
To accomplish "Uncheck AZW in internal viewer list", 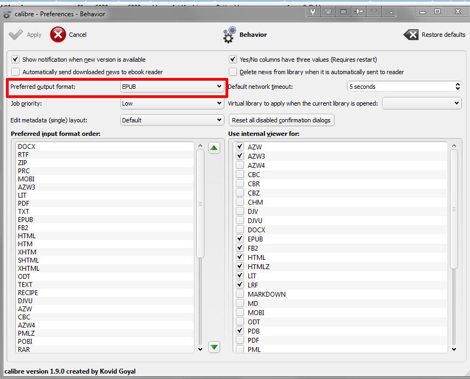I will [240, 147].
